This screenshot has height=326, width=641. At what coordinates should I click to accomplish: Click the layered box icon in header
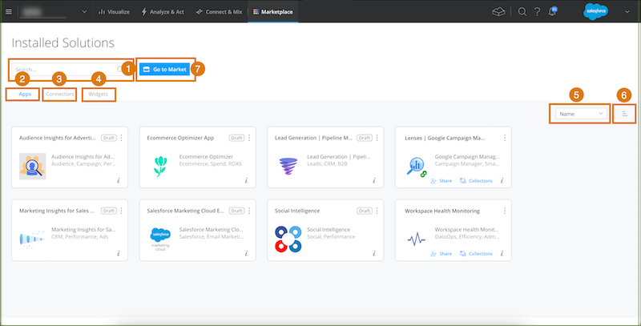click(x=498, y=12)
